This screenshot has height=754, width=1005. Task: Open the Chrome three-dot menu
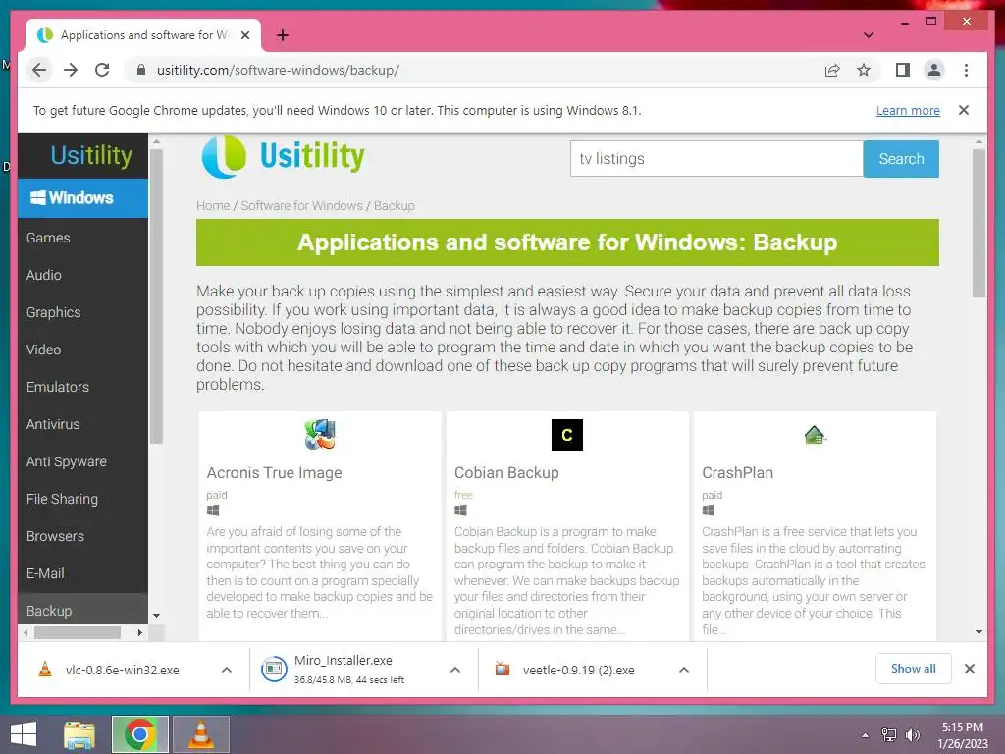click(x=966, y=70)
